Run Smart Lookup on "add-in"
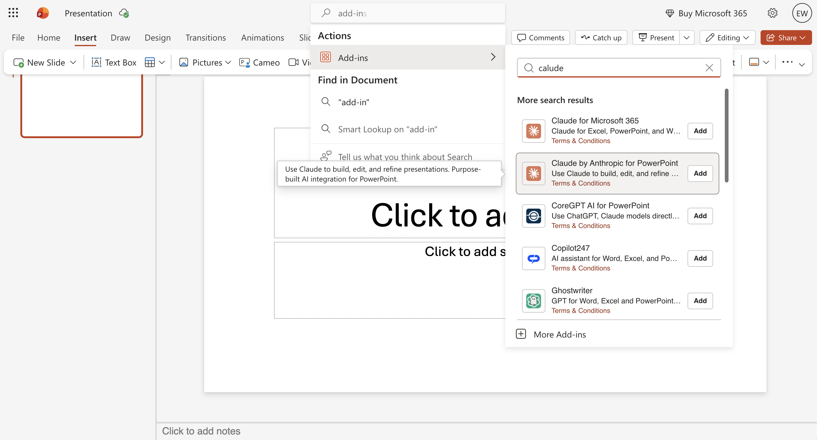The image size is (817, 440). (x=408, y=129)
